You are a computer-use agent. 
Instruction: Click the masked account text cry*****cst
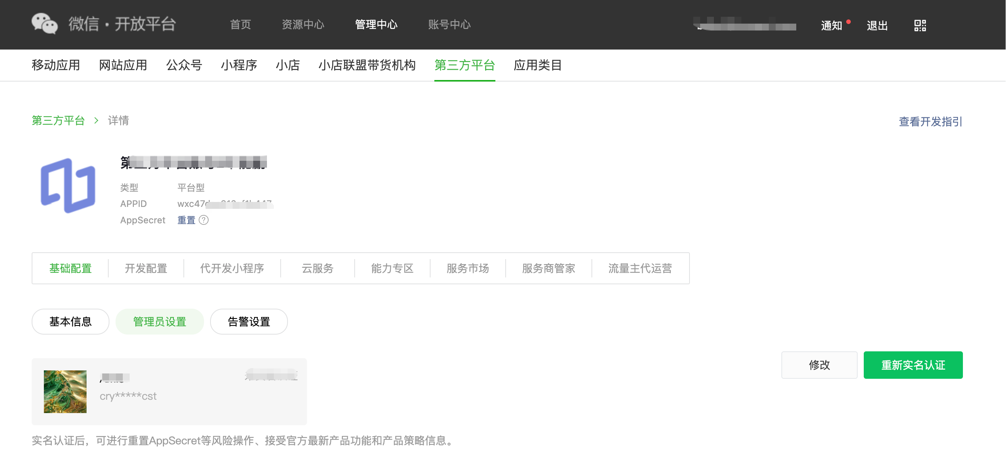[x=128, y=396]
